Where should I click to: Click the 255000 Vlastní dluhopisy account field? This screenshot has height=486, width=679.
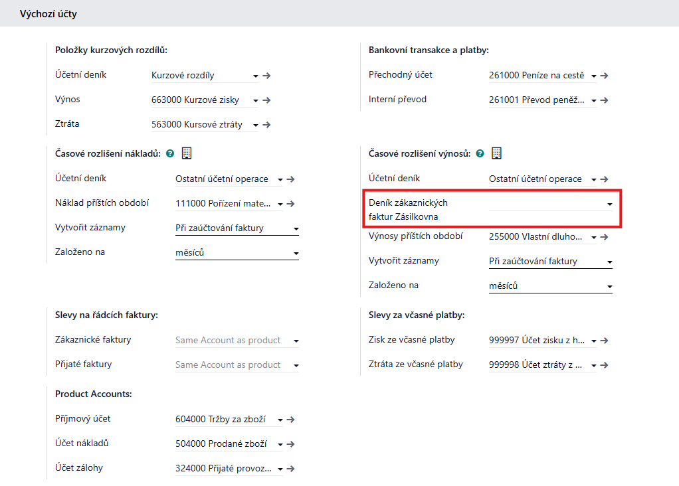(x=535, y=236)
